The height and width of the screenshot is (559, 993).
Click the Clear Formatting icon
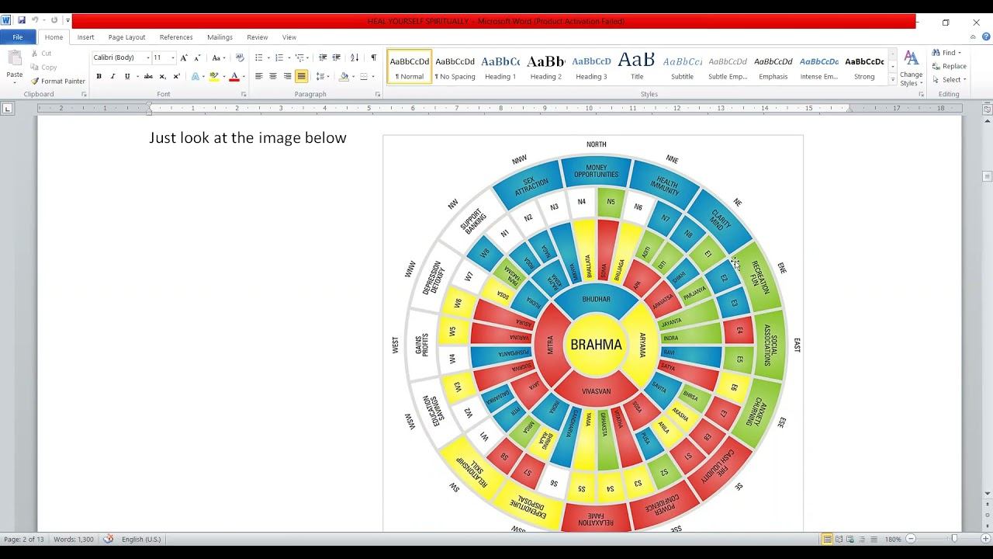[240, 57]
